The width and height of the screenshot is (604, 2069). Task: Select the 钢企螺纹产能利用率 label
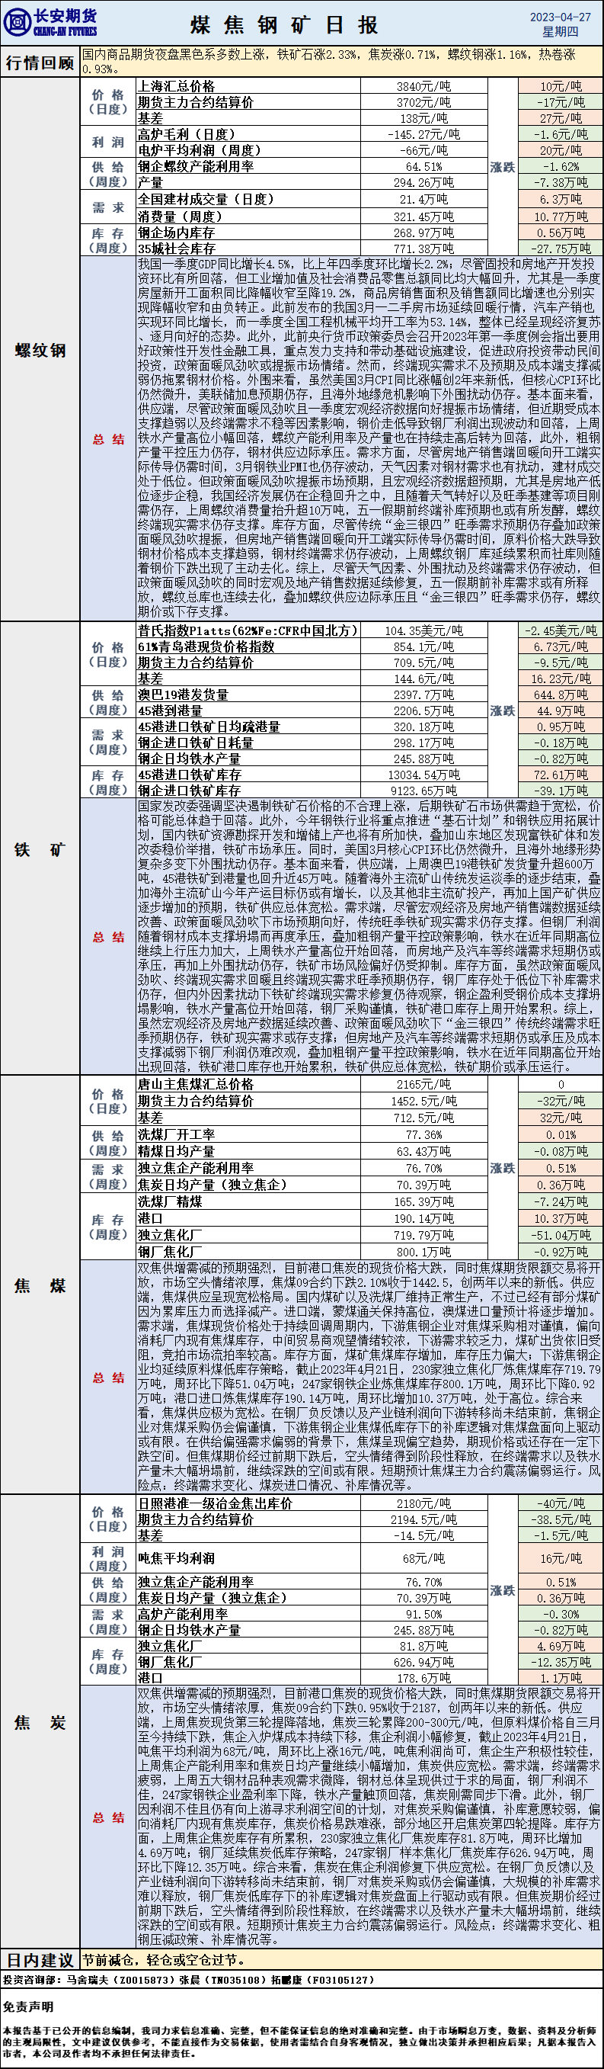(196, 166)
